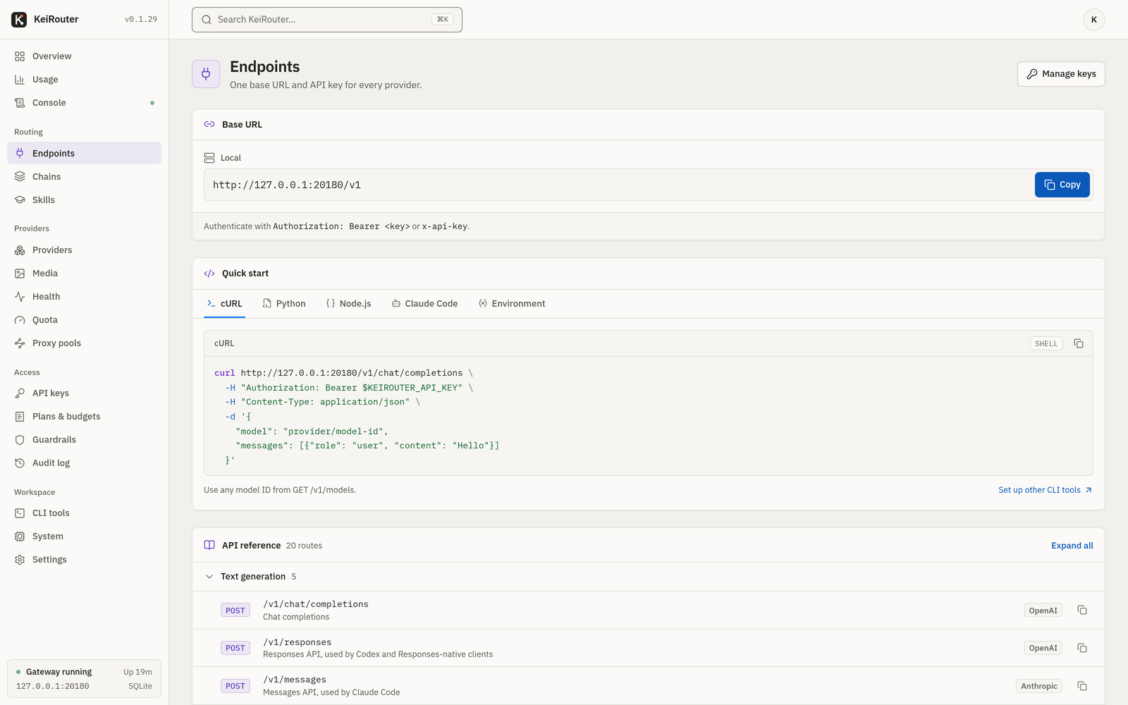
Task: Open Skills in the sidebar
Action: [x=84, y=200]
